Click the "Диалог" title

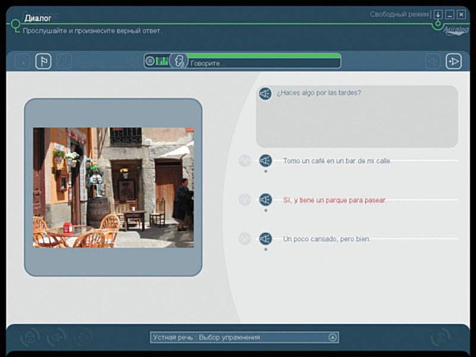click(x=37, y=18)
